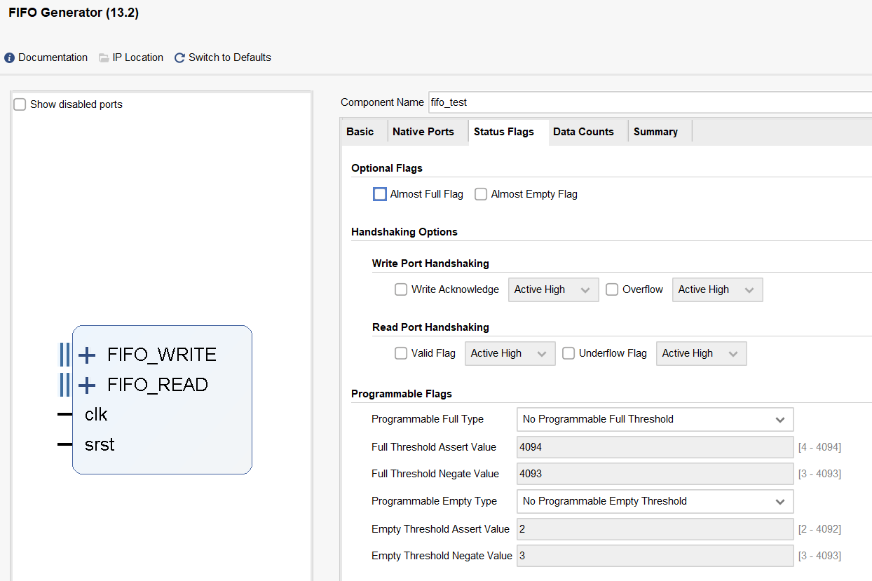The width and height of the screenshot is (872, 581).
Task: Click the IP Location label
Action: point(138,58)
